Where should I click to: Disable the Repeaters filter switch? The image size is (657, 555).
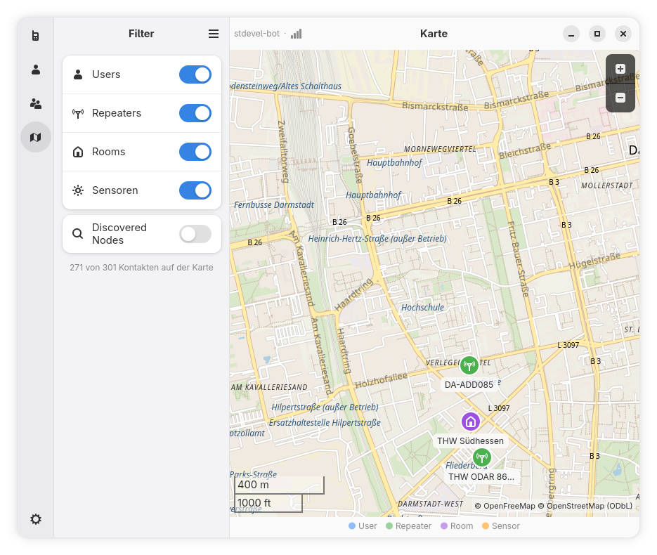click(x=195, y=113)
